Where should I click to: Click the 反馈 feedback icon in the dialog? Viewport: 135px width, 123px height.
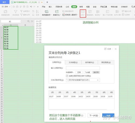pos(105,49)
